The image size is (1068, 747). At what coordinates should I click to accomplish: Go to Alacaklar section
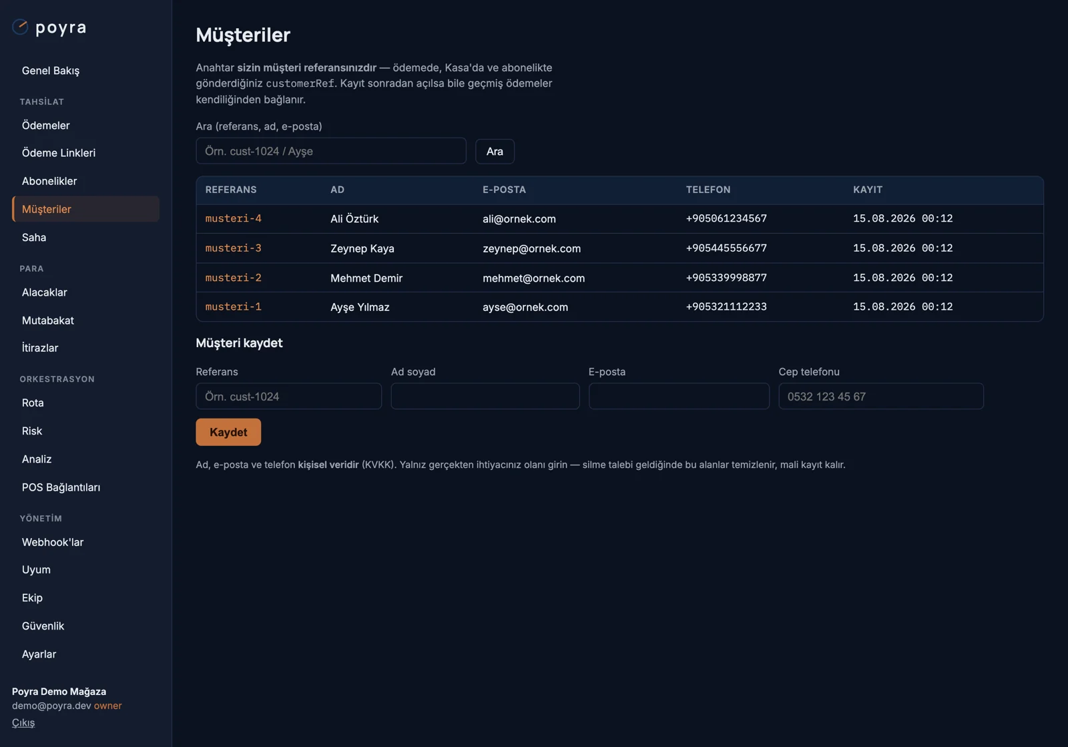pos(45,292)
